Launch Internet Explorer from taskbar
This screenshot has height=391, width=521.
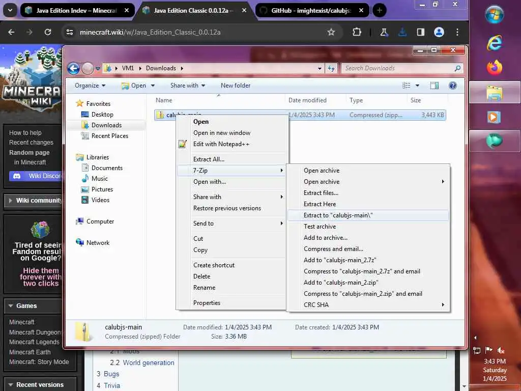tap(494, 43)
